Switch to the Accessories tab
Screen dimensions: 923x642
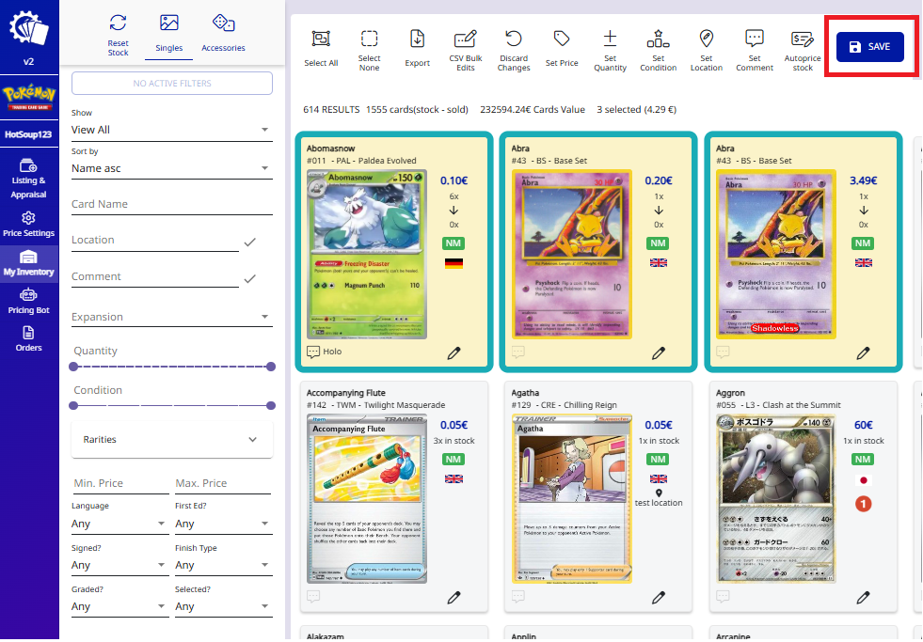pyautogui.click(x=223, y=34)
